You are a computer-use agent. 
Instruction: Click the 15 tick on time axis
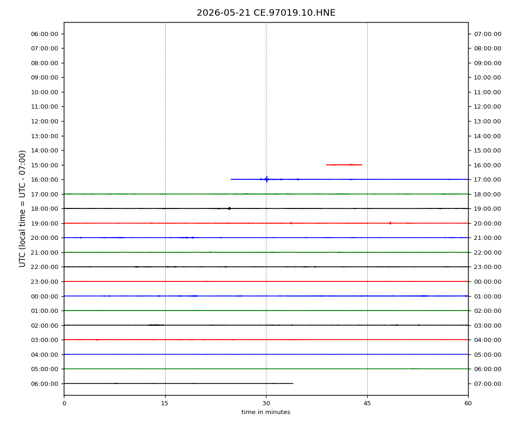click(x=165, y=403)
